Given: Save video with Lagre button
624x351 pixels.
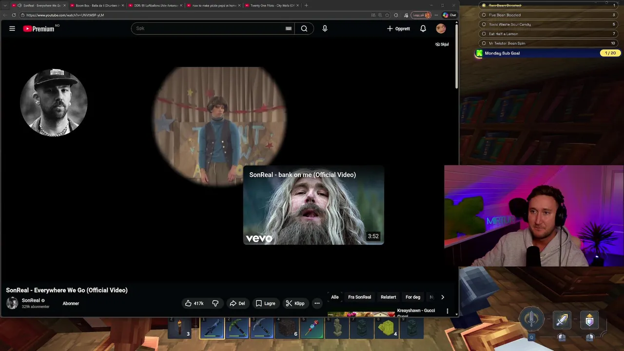Looking at the screenshot, I should pyautogui.click(x=266, y=303).
